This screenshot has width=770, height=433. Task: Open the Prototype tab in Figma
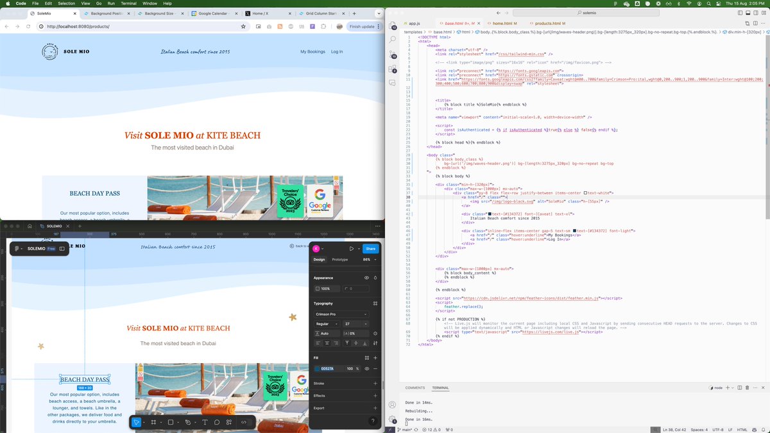[339, 259]
